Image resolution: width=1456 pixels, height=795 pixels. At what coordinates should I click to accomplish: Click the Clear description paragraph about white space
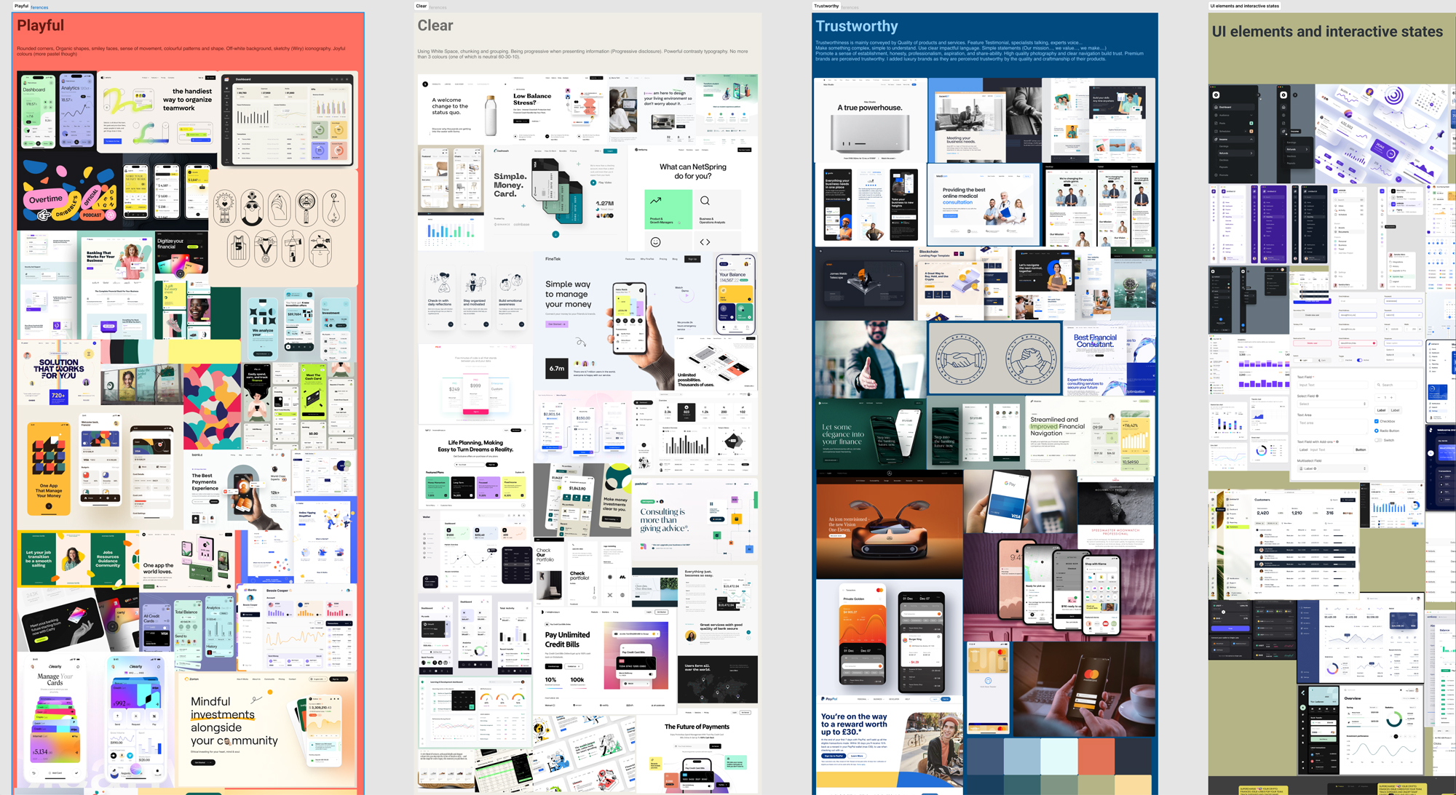pos(582,54)
